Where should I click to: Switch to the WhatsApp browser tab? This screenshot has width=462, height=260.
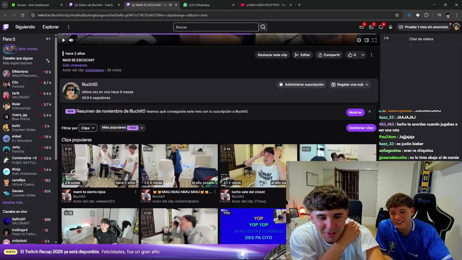209,5
